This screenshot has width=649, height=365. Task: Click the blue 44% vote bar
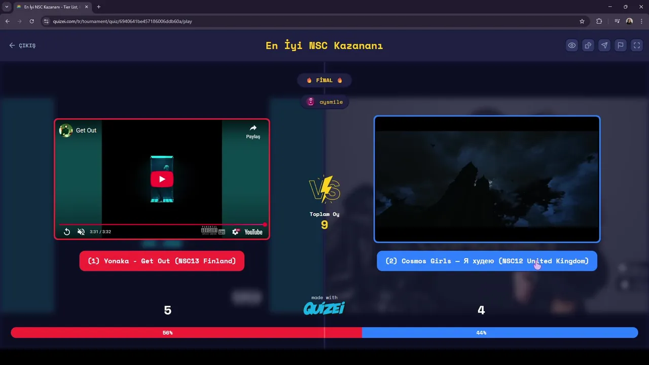500,333
